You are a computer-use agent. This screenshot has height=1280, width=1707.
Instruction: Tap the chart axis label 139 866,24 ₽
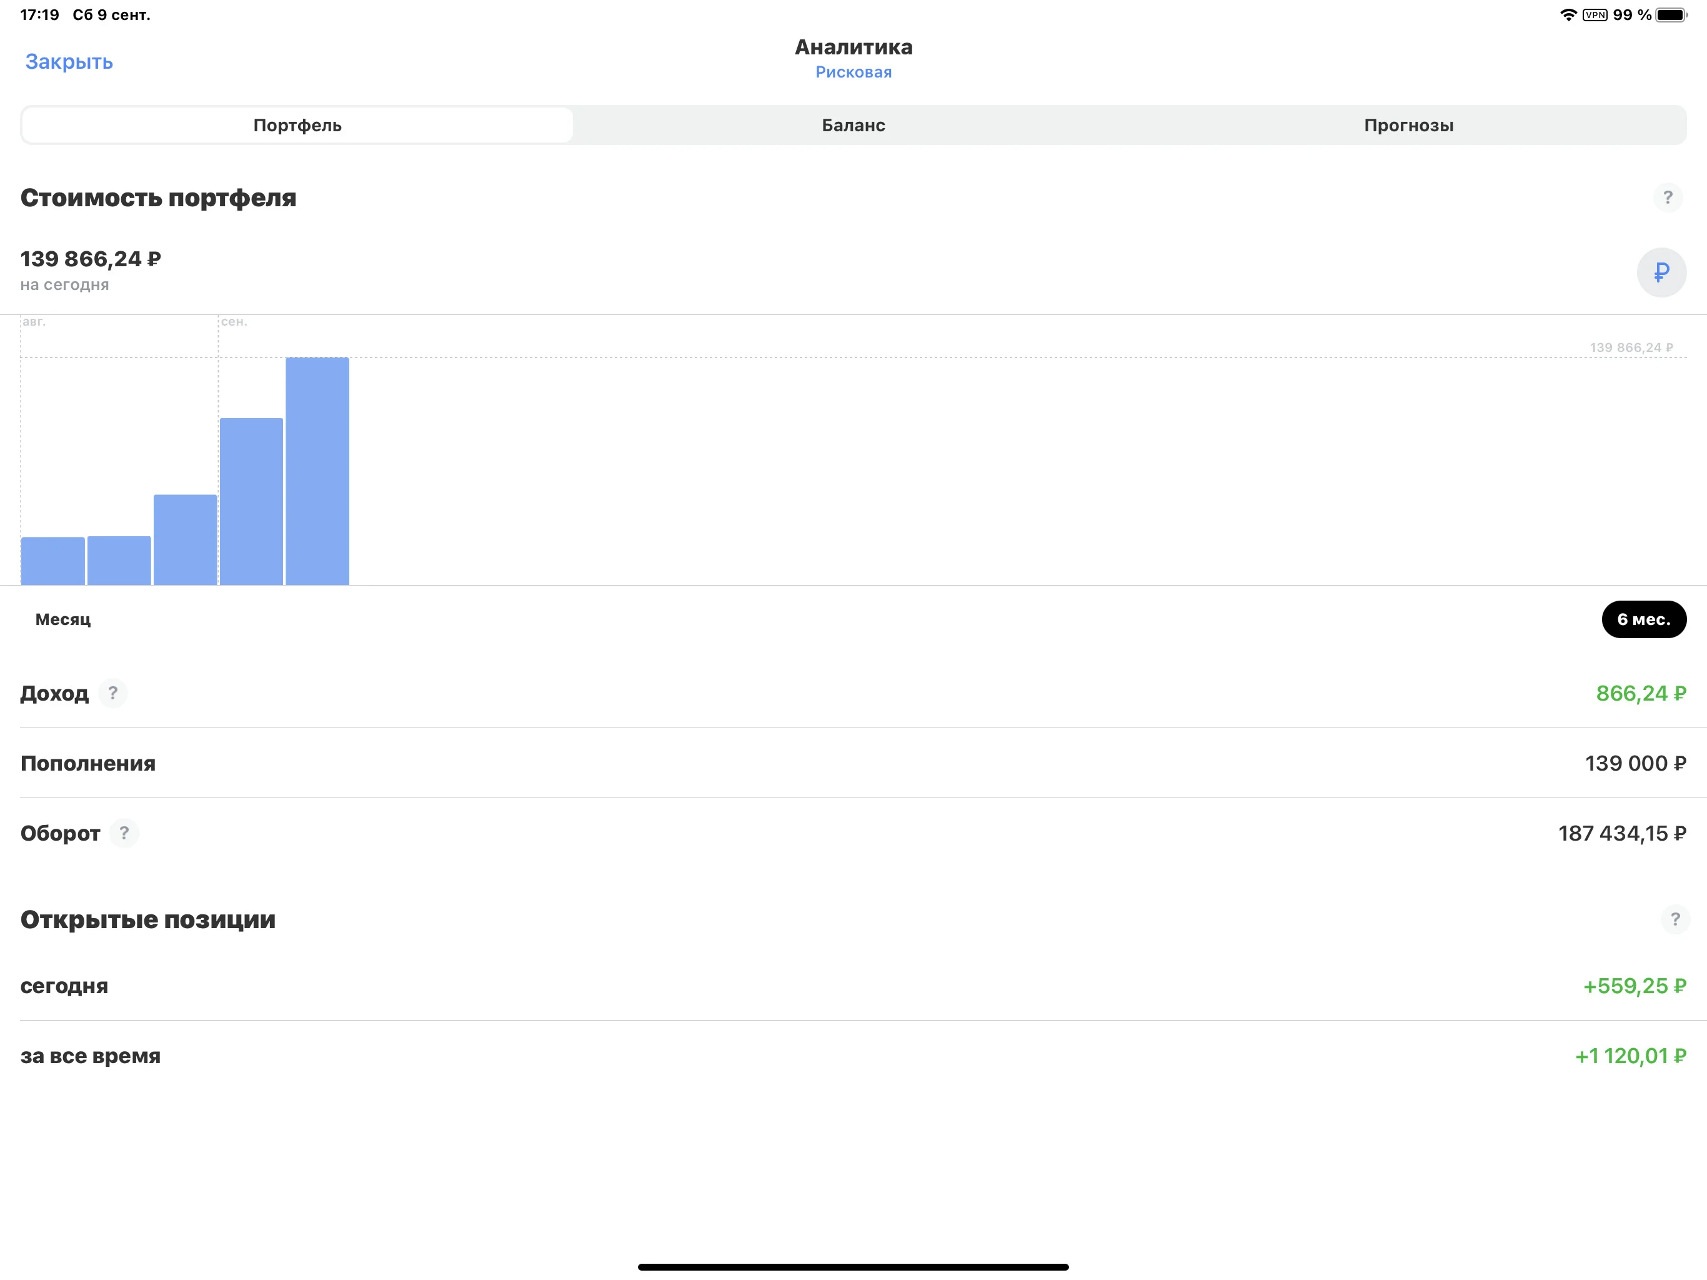coord(1631,347)
